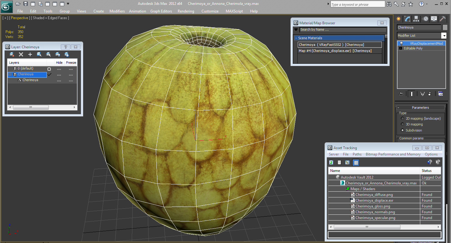This screenshot has height=243, width=451.
Task: Collapse the Cherimoya layer tree node
Action: 10,74
